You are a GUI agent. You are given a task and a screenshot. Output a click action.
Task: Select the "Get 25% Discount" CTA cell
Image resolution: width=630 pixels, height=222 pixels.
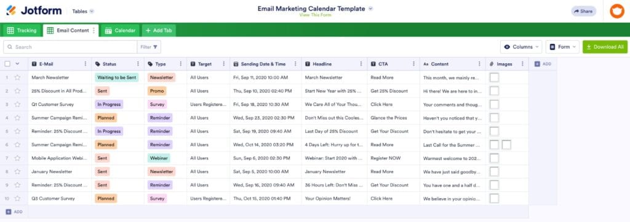(x=393, y=91)
